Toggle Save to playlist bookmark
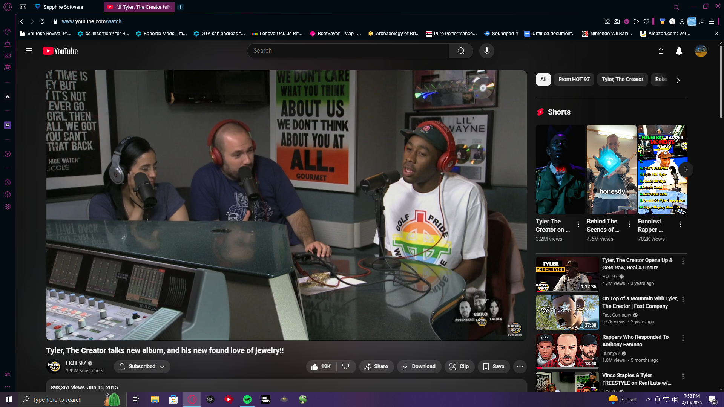724x407 pixels. (x=493, y=366)
